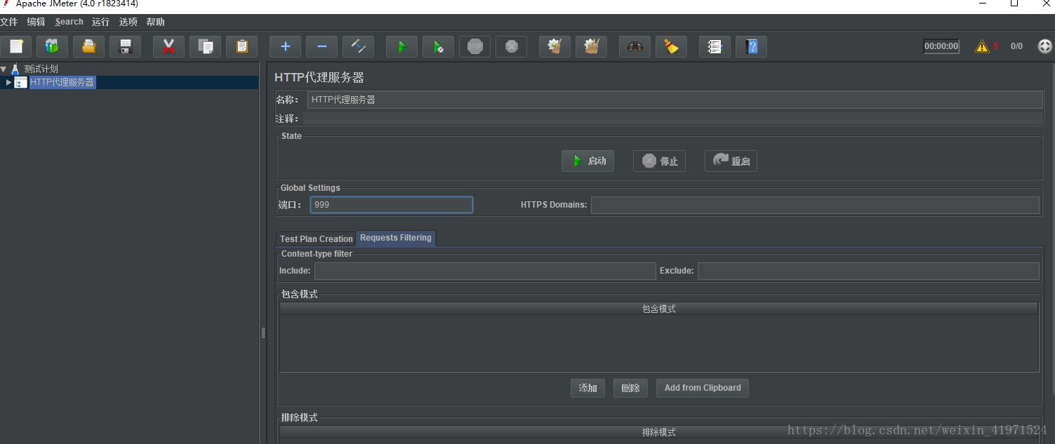Click the Copy icon in toolbar
The image size is (1055, 444).
[206, 47]
